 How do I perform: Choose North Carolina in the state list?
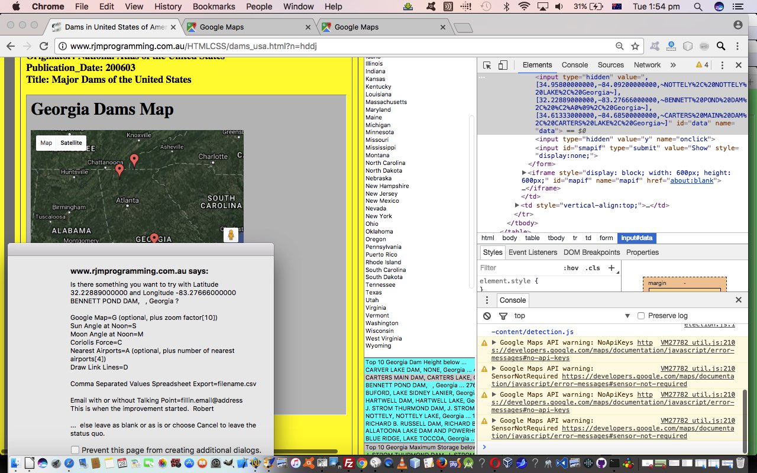point(386,163)
